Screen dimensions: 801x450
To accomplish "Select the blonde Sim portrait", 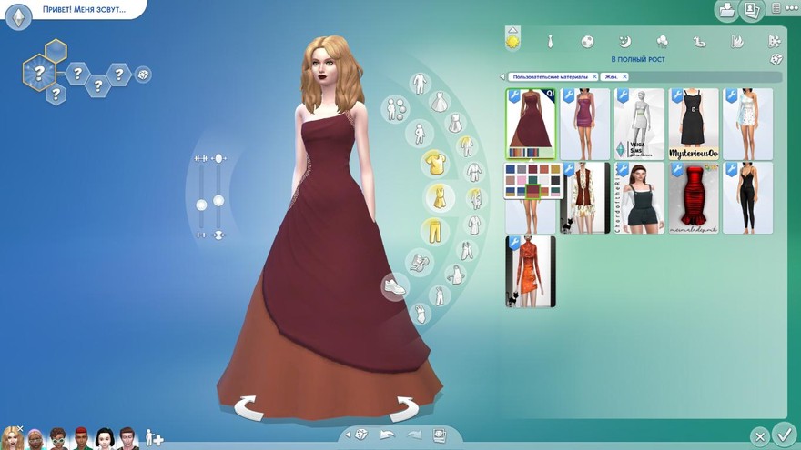I will (12, 438).
